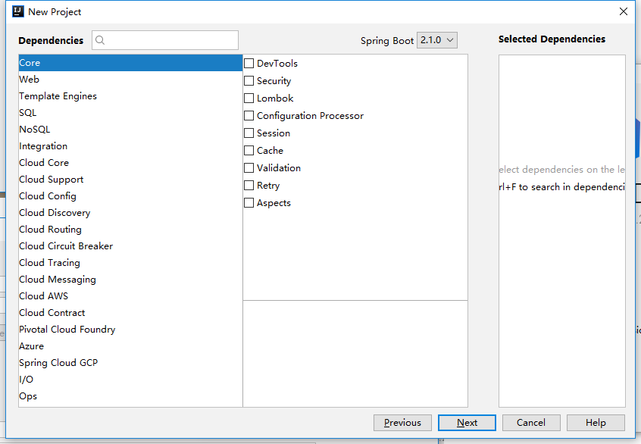Select Pivotal Cloud Foundry category
Image resolution: width=641 pixels, height=444 pixels.
point(130,330)
